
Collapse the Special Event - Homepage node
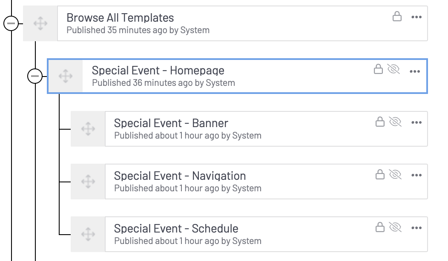pos(35,77)
